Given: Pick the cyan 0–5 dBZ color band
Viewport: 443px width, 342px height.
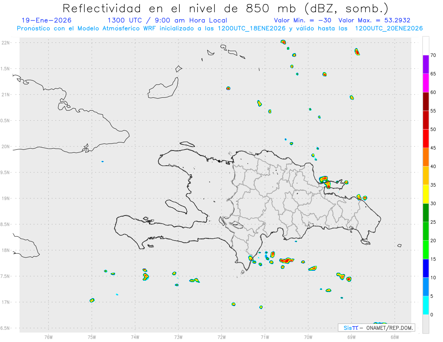Looking at the screenshot, I should [x=426, y=305].
